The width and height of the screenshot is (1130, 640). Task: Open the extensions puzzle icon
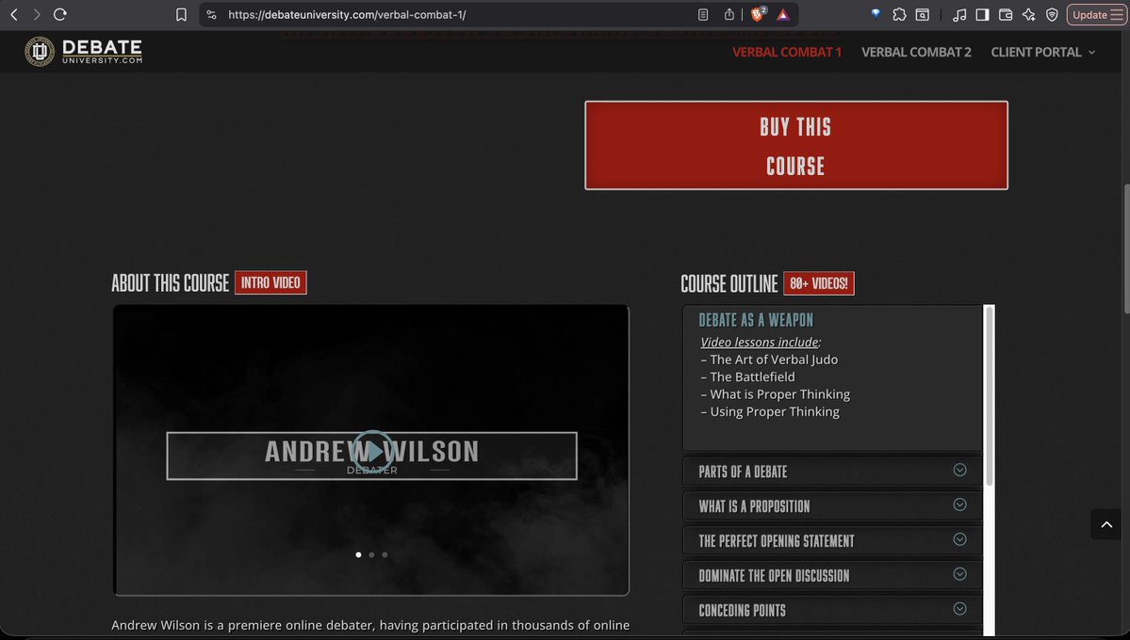899,14
